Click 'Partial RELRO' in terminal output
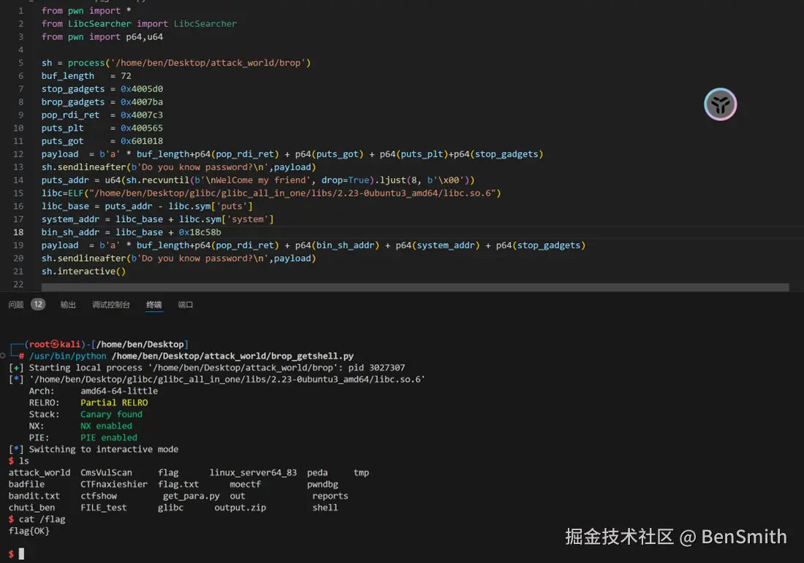Screen dimensions: 804x563 114,402
